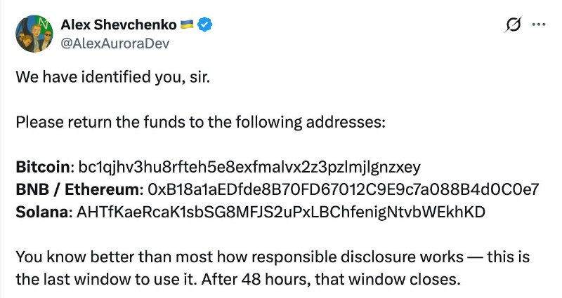Open the Alex Shevchenko display name link
The width and height of the screenshot is (562, 298).
[119, 25]
